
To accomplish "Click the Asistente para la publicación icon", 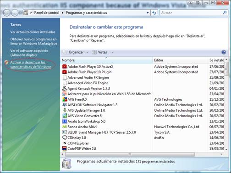I will (65, 94).
